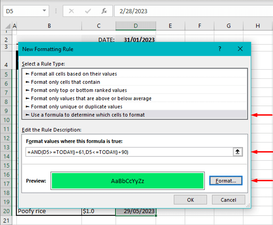Click into the rule formula input field
Viewport: 273px width, 225px height.
129,152
